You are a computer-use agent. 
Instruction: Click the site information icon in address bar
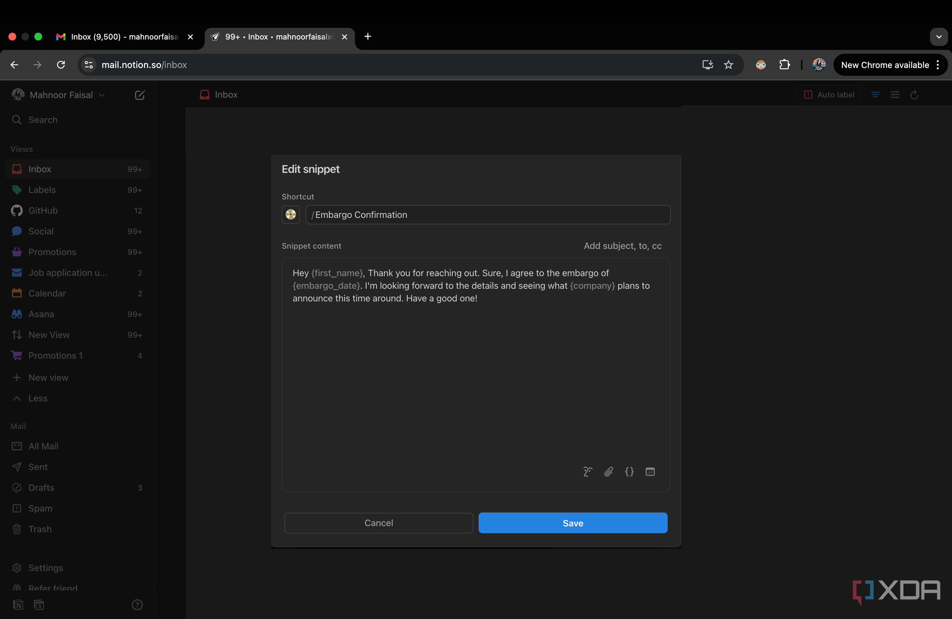[88, 65]
